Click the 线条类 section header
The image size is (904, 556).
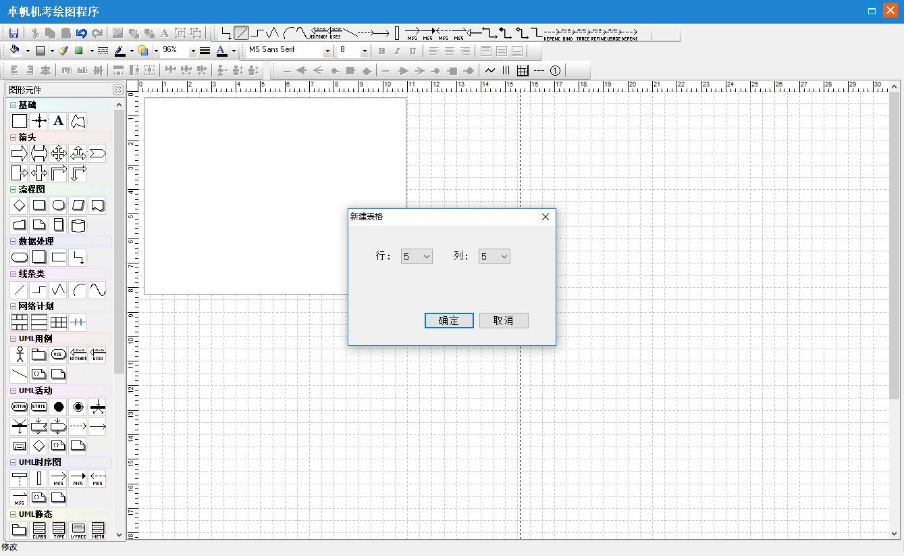point(60,274)
